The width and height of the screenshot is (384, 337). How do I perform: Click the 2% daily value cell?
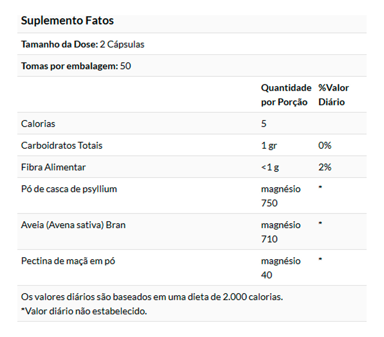[x=325, y=167]
